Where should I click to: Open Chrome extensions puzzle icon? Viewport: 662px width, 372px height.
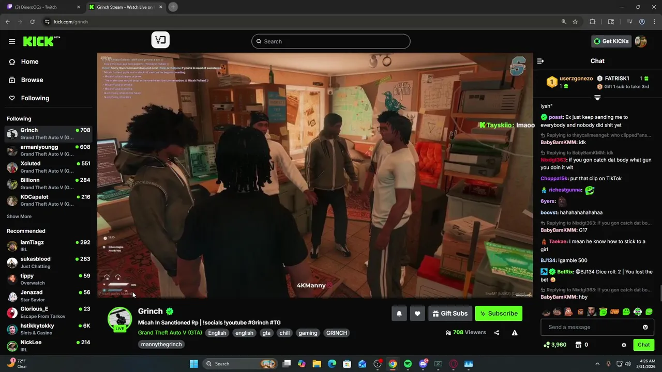pos(593,22)
